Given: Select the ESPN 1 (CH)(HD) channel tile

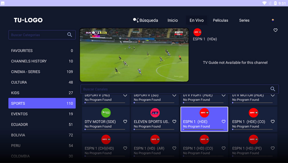Looking at the screenshot, I should (x=106, y=145).
